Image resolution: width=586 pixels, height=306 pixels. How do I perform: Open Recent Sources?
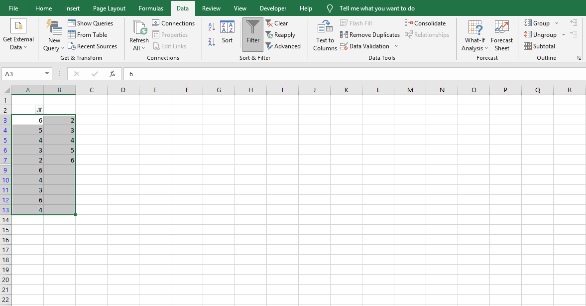93,46
